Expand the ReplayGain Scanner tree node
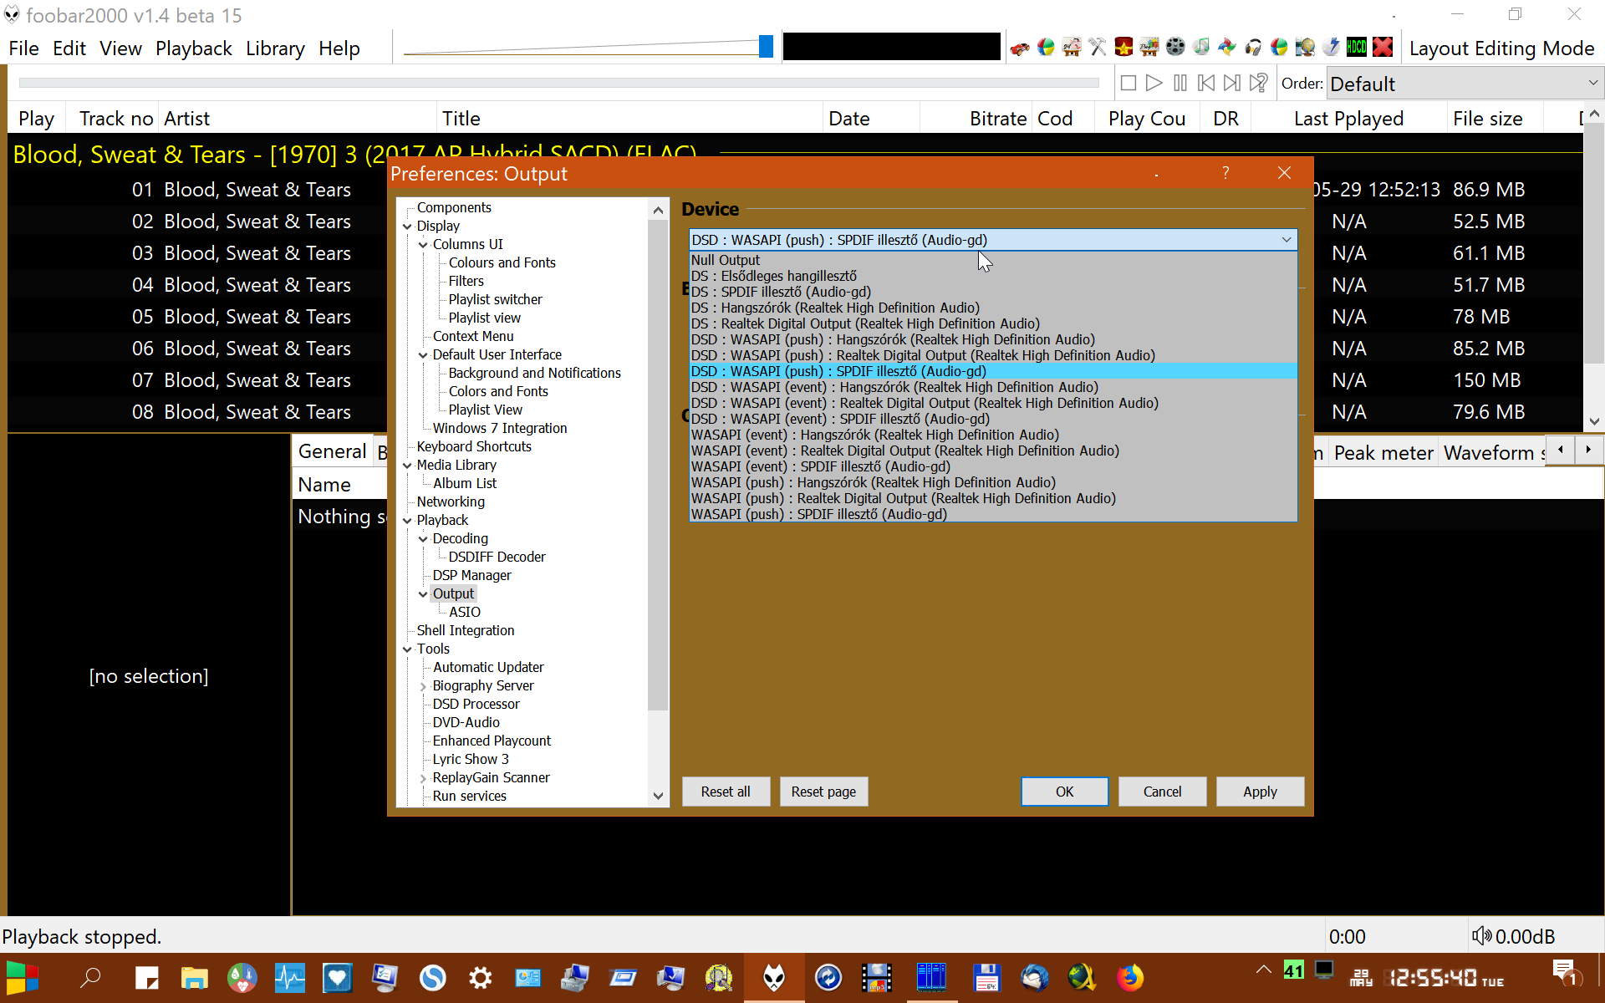Viewport: 1605px width, 1003px height. [x=423, y=777]
